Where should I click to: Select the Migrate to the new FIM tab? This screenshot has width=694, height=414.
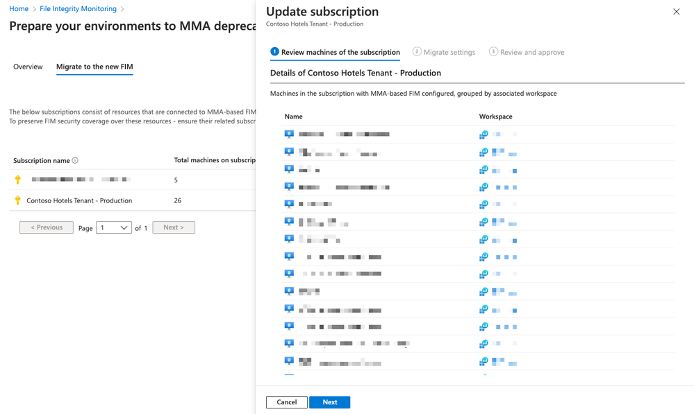click(x=94, y=67)
